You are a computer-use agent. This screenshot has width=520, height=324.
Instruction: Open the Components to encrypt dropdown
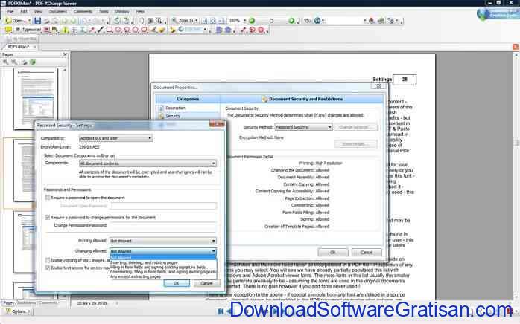click(x=148, y=163)
